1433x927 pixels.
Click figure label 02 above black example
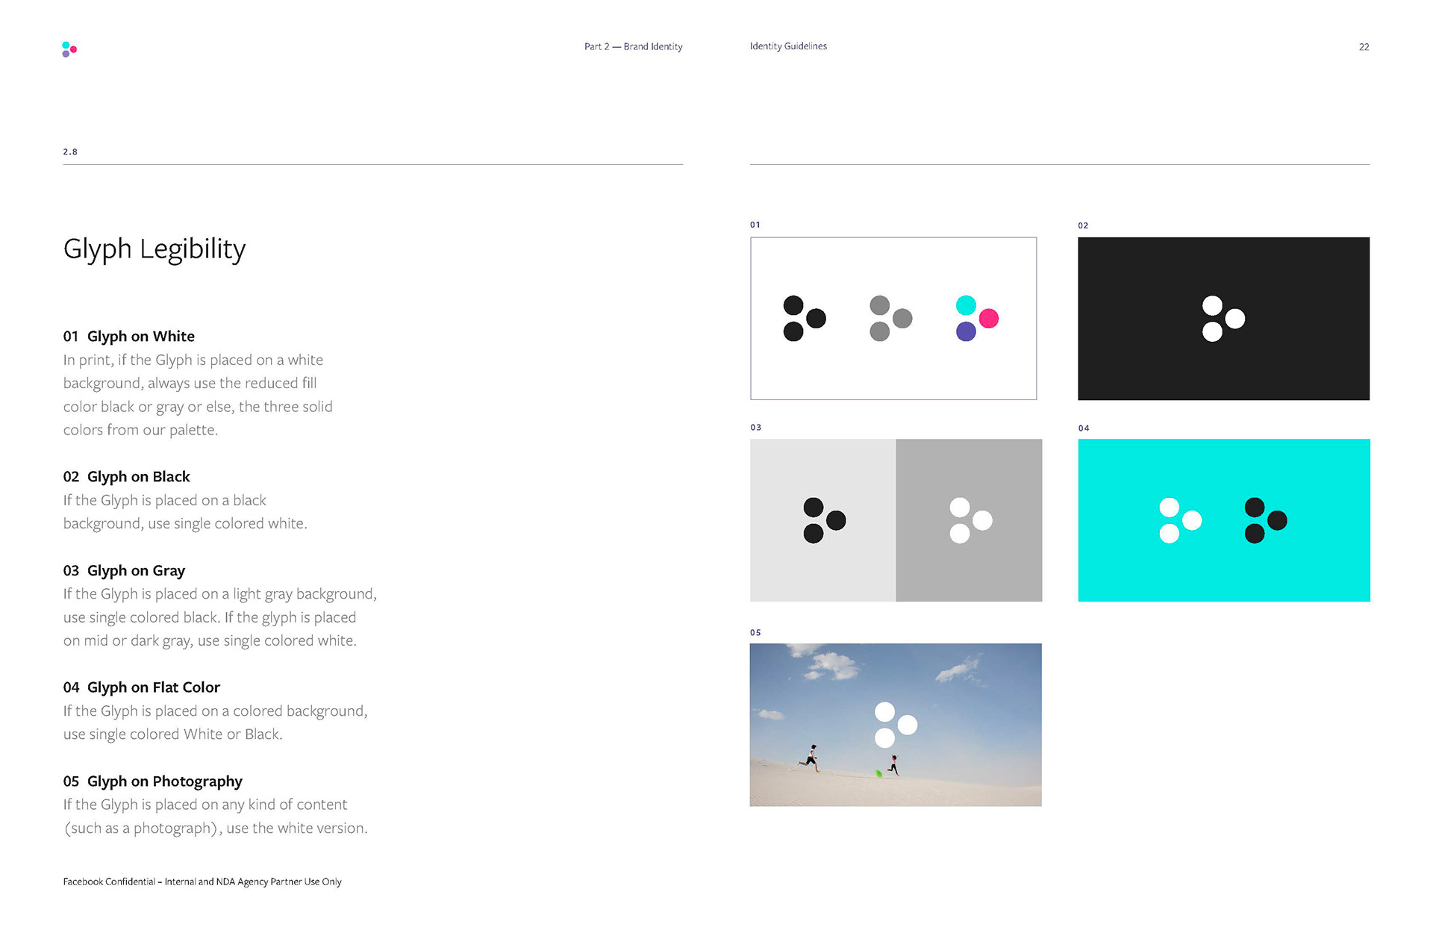click(1083, 225)
